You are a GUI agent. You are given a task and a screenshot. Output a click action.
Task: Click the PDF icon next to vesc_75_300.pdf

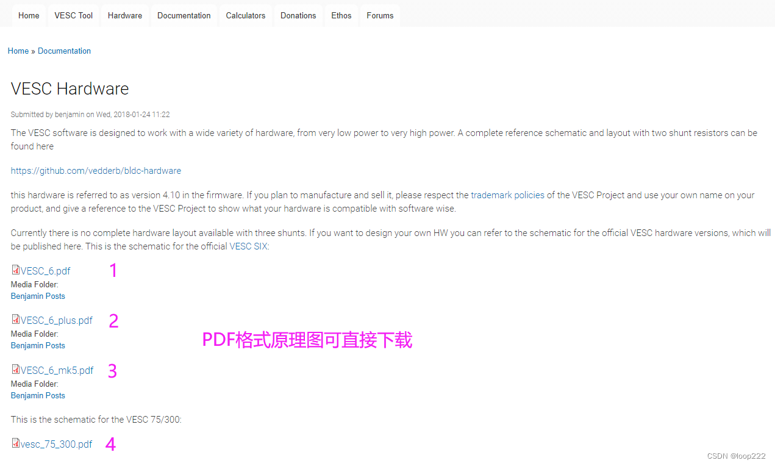[15, 444]
